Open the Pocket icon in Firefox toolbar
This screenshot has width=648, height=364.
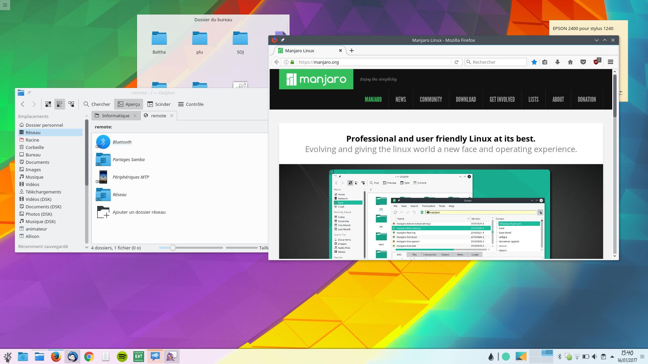(x=583, y=62)
